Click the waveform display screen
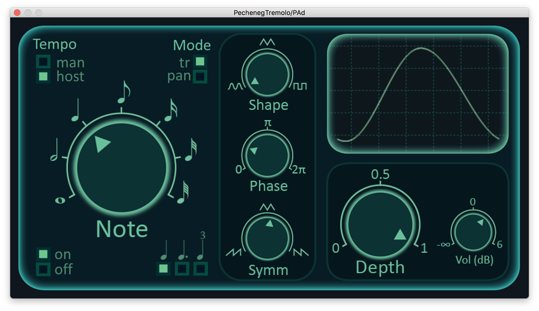The width and height of the screenshot is (539, 311). [418, 94]
